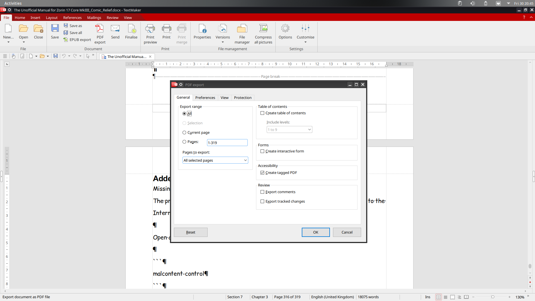
Task: Click the Save floppy disk icon
Action: [55, 29]
